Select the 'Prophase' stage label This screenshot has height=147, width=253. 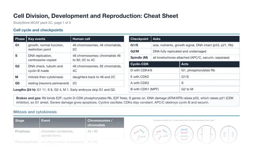click(x=23, y=131)
